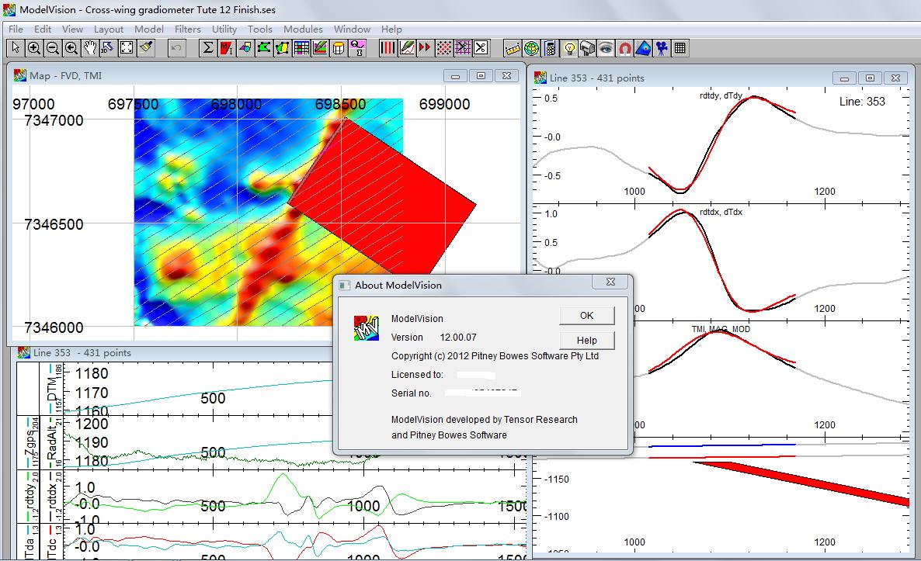The height and width of the screenshot is (561, 921).
Task: Click the red dotted points icon
Action: tap(443, 48)
